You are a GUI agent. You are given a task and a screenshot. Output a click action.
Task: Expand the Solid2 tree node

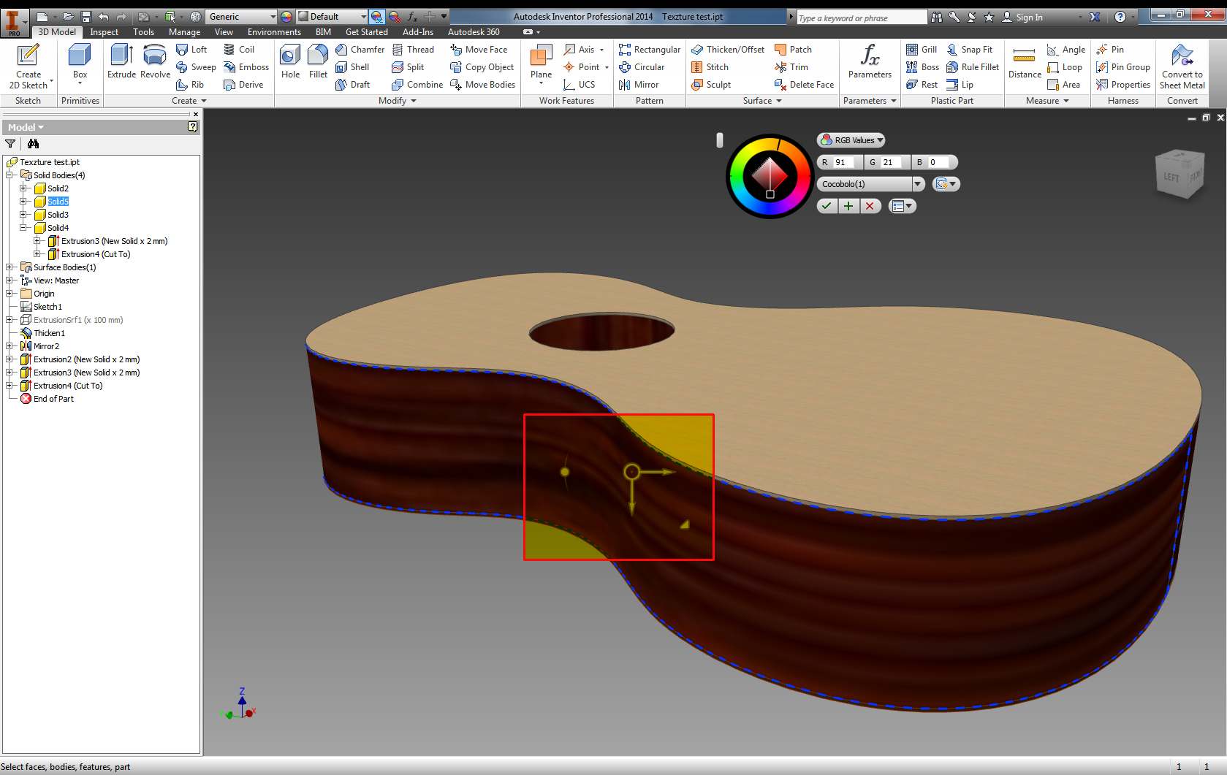tap(23, 188)
